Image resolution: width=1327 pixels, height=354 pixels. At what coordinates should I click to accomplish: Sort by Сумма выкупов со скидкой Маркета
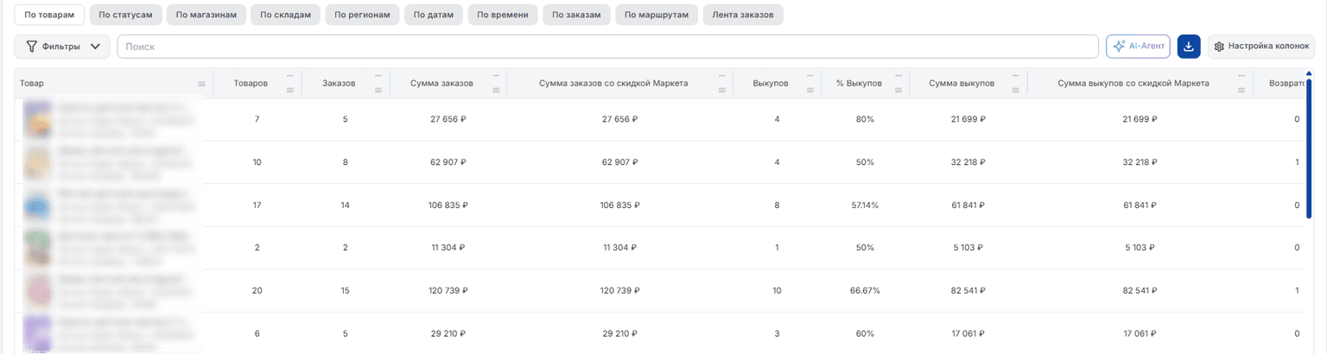click(x=1133, y=83)
